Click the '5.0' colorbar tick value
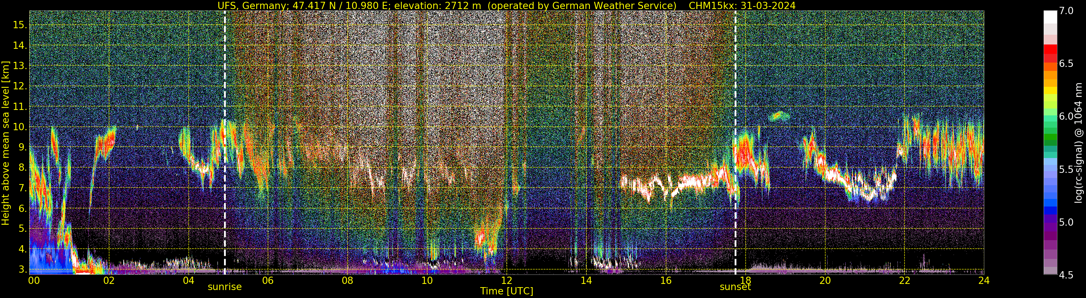 coord(1066,222)
